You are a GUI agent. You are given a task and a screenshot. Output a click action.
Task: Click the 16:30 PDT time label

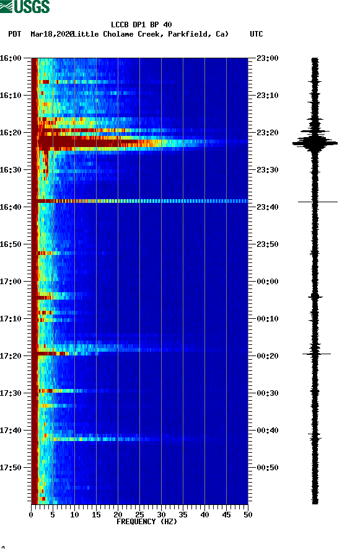pyautogui.click(x=11, y=169)
